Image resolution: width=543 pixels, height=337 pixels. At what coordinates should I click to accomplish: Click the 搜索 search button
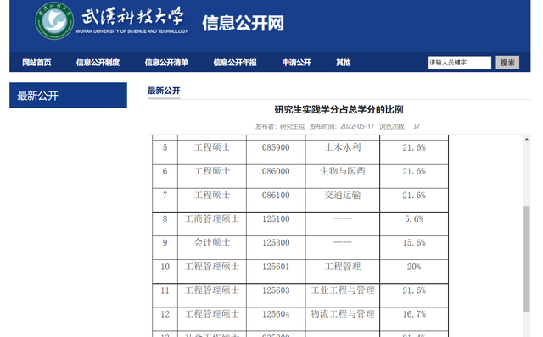click(x=507, y=63)
